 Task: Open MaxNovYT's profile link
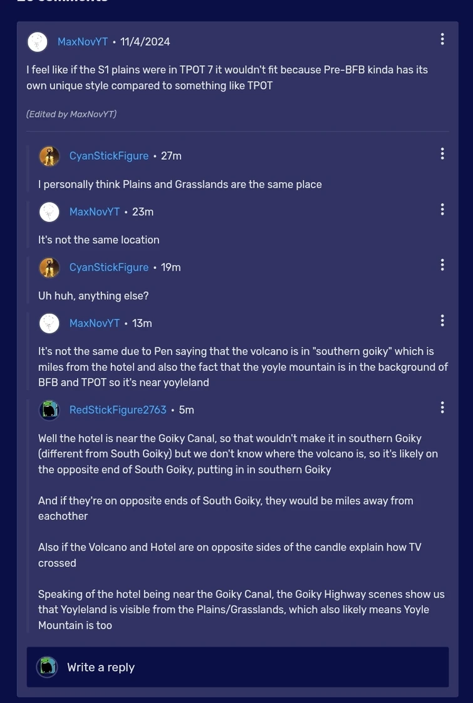point(83,41)
